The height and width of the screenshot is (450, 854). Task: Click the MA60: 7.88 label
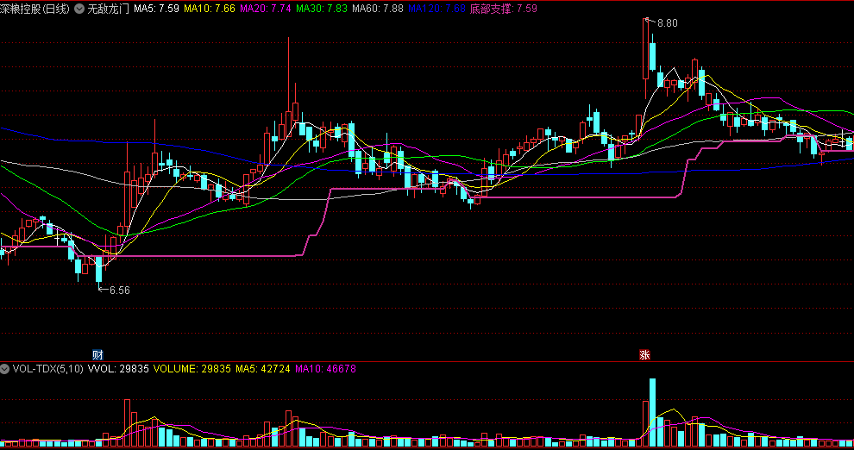click(378, 9)
